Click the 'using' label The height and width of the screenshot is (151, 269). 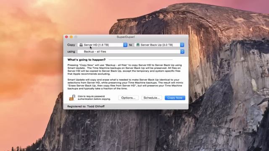[71, 52]
